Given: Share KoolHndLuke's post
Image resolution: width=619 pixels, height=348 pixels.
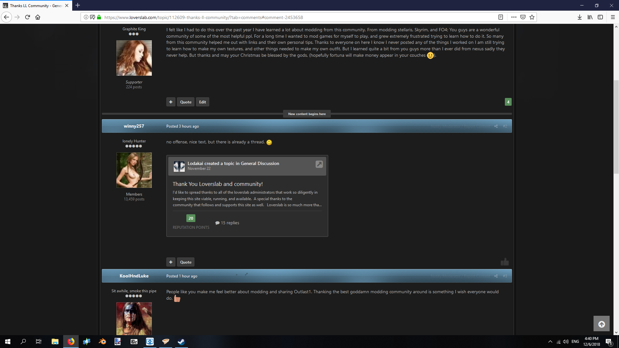Looking at the screenshot, I should pyautogui.click(x=496, y=276).
